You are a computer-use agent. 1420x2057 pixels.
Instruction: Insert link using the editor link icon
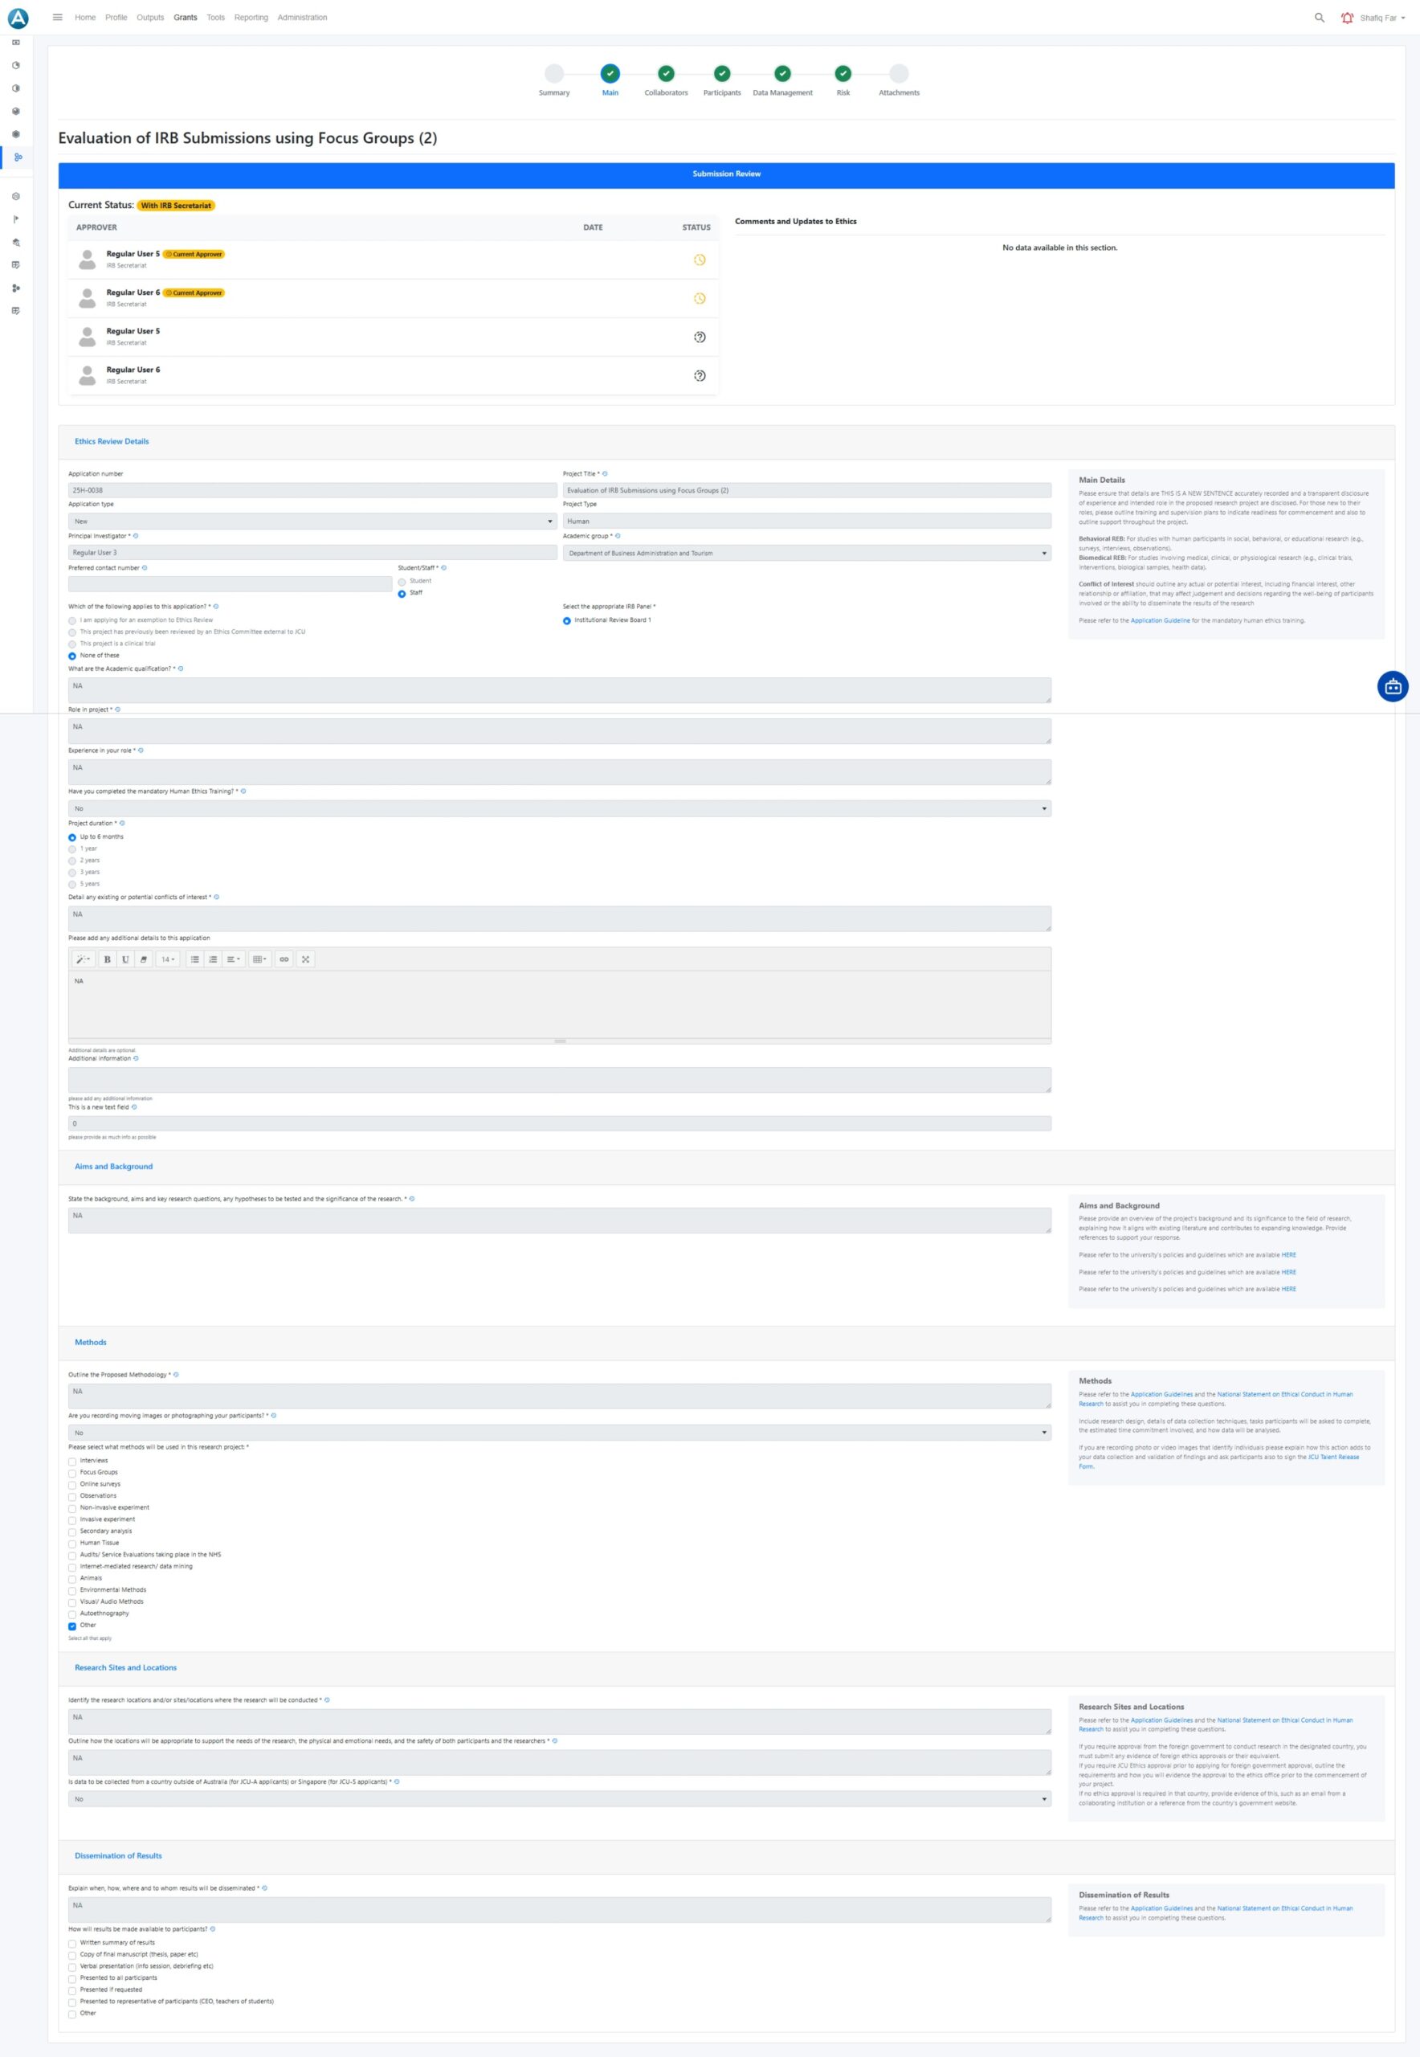(x=284, y=959)
